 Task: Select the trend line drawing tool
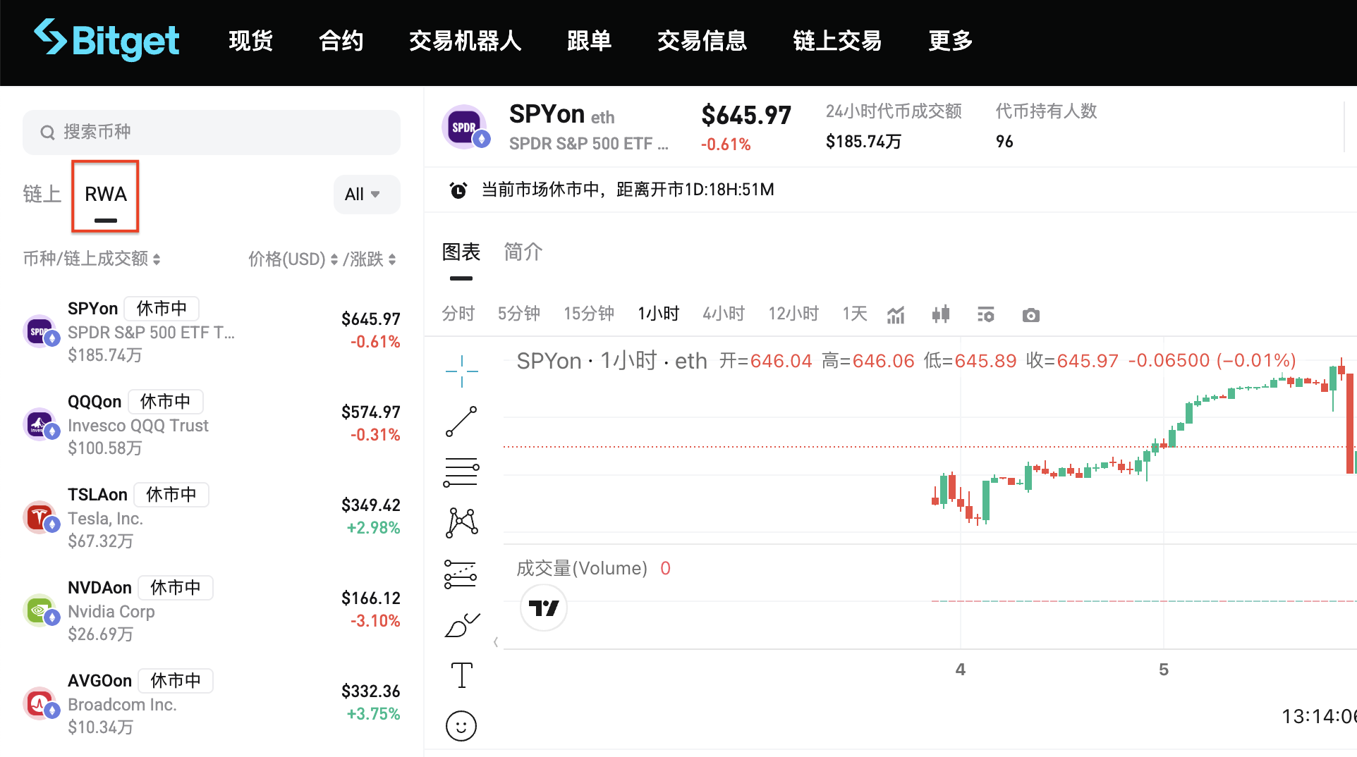point(461,421)
